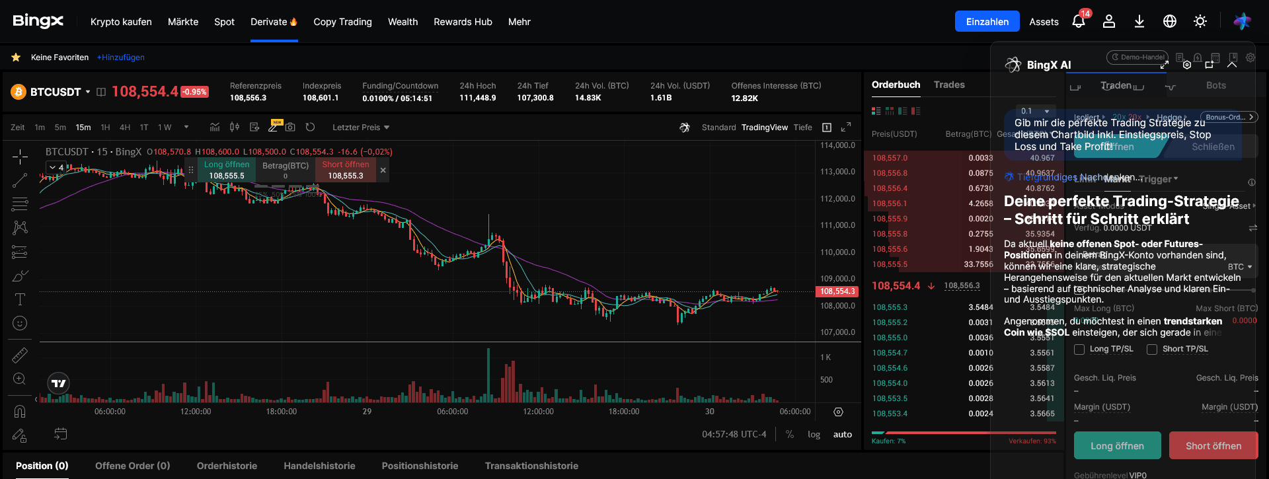Take a chart screenshot with camera icon
This screenshot has width=1269, height=479.
[290, 127]
